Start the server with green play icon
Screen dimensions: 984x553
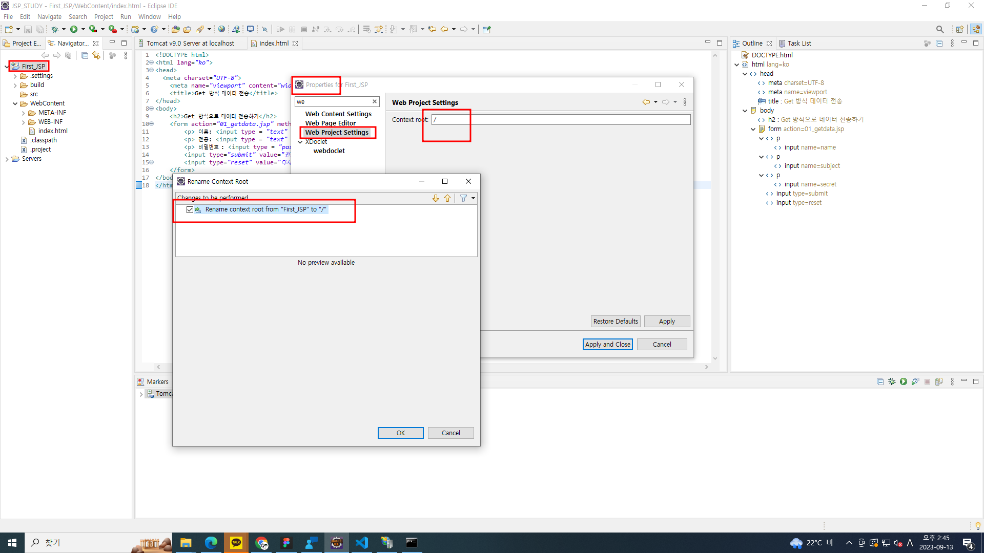point(904,381)
